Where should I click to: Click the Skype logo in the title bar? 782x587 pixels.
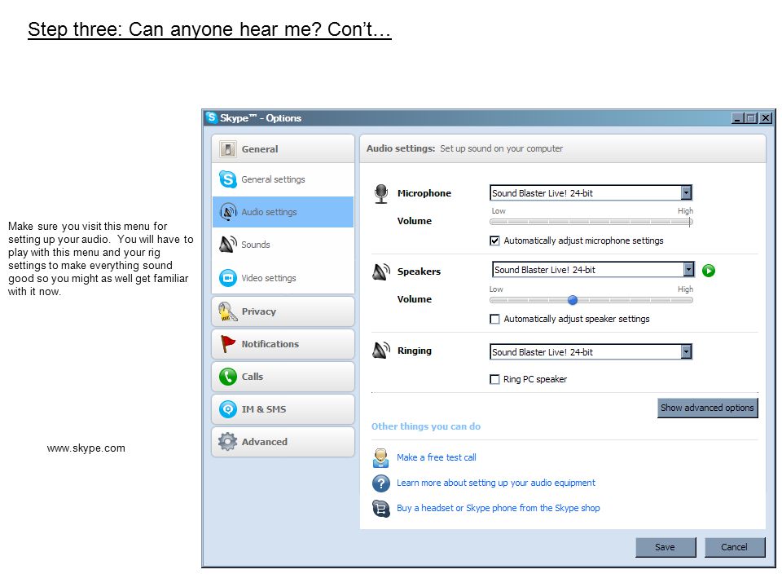pos(212,117)
